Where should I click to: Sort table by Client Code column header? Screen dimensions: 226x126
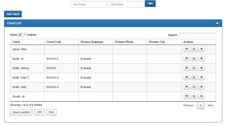click(x=62, y=42)
